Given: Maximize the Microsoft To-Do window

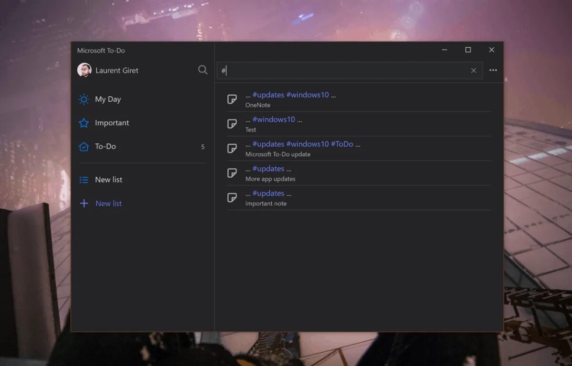Looking at the screenshot, I should (x=468, y=50).
